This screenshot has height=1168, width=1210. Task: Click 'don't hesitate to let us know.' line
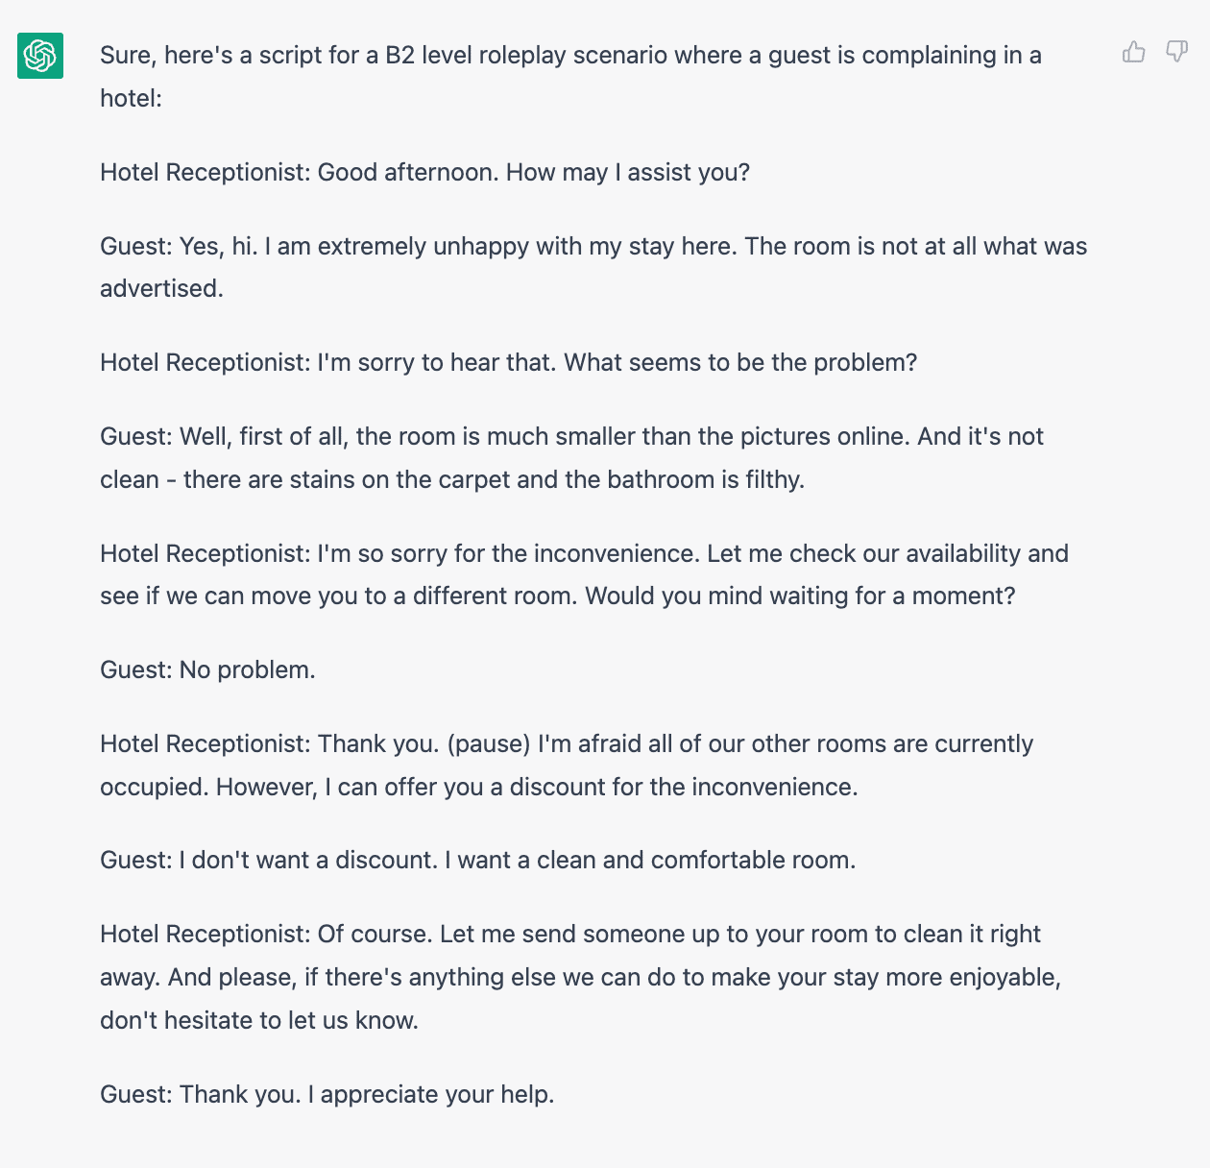pos(259,1020)
